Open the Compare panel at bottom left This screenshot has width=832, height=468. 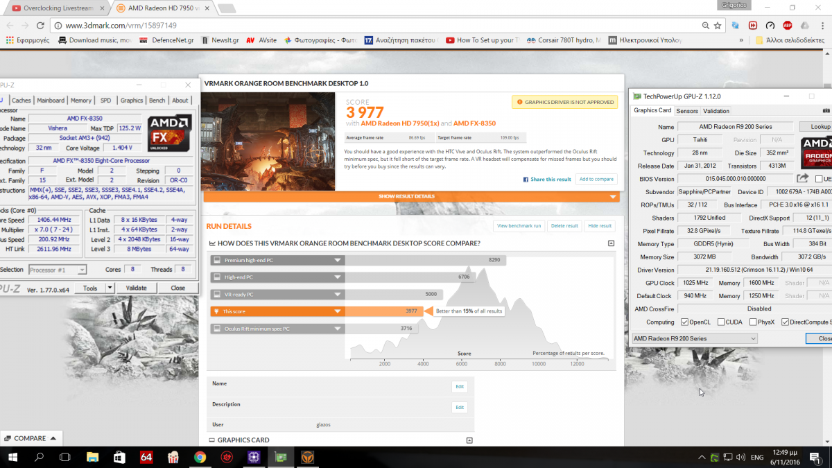pyautogui.click(x=30, y=438)
